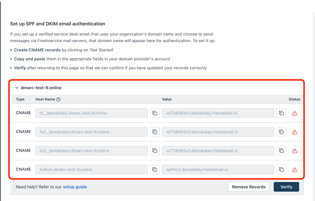This screenshot has height=201, width=315.
Task: Copy the spfmx3 domainkey value
Action: [x=281, y=169]
